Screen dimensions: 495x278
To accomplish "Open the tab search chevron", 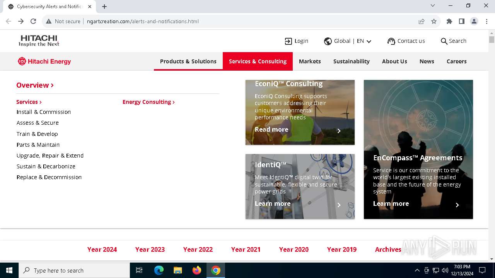I will [x=433, y=5].
